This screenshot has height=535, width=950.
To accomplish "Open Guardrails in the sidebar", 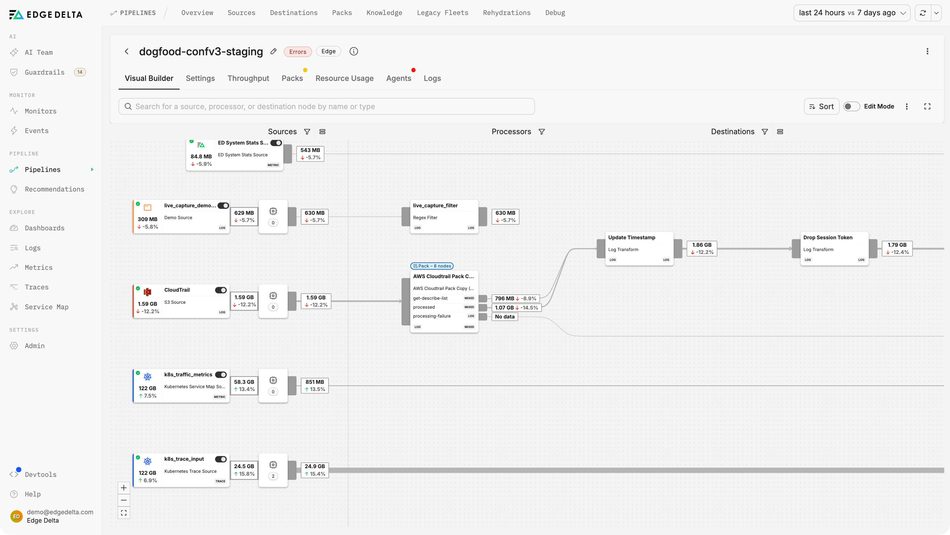I will [x=45, y=72].
